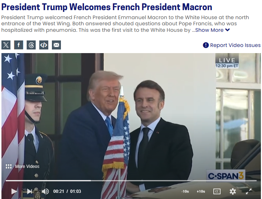The height and width of the screenshot is (199, 262).
Task: Share video on X (Twitter)
Action: tap(6, 45)
